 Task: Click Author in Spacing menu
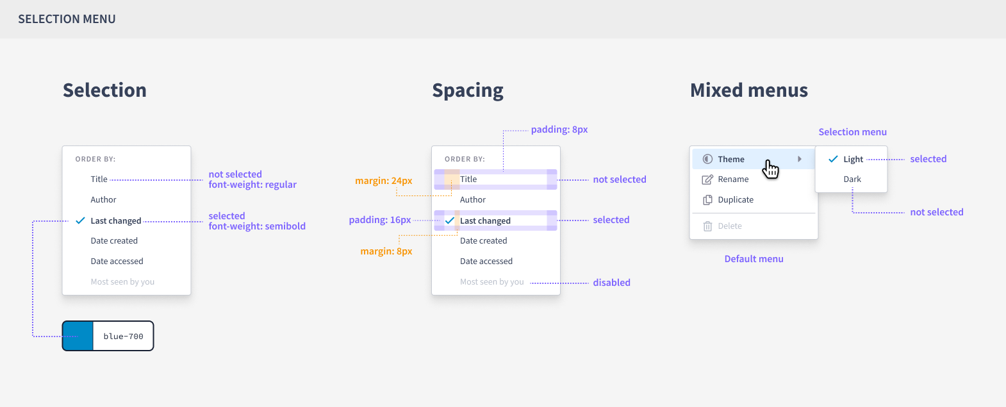point(473,200)
